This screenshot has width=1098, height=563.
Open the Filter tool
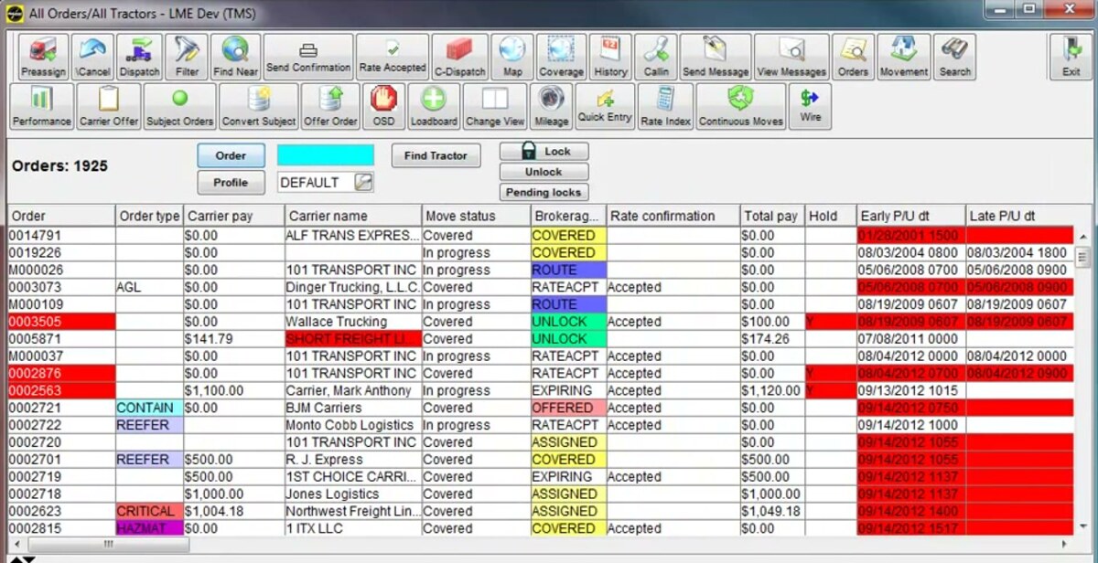pos(188,57)
